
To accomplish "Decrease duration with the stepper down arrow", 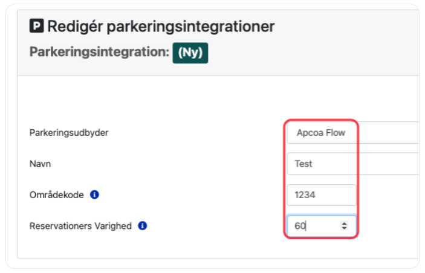I will pos(344,228).
